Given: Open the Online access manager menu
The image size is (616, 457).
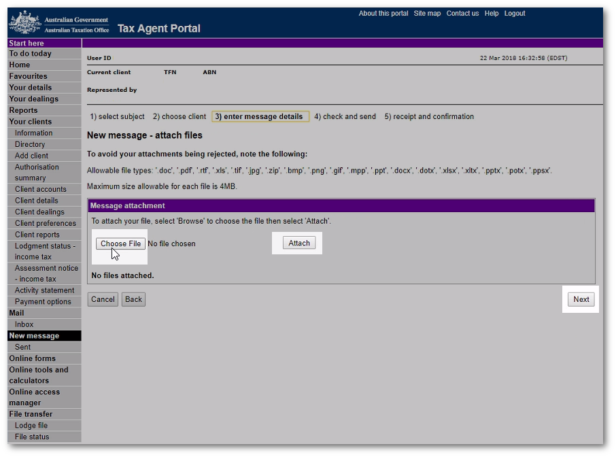Looking at the screenshot, I should 34,397.
